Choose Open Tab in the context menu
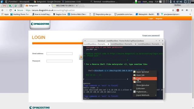The height and width of the screenshot is (109, 194). (145, 75)
